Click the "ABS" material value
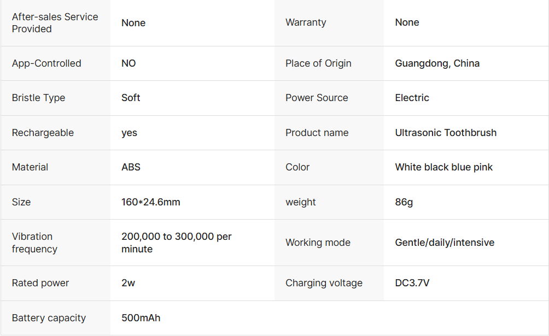The height and width of the screenshot is (336, 549). click(x=131, y=167)
